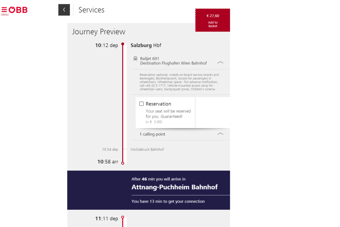Enable the seat Reservation checkbox
The width and height of the screenshot is (340, 227).
141,104
